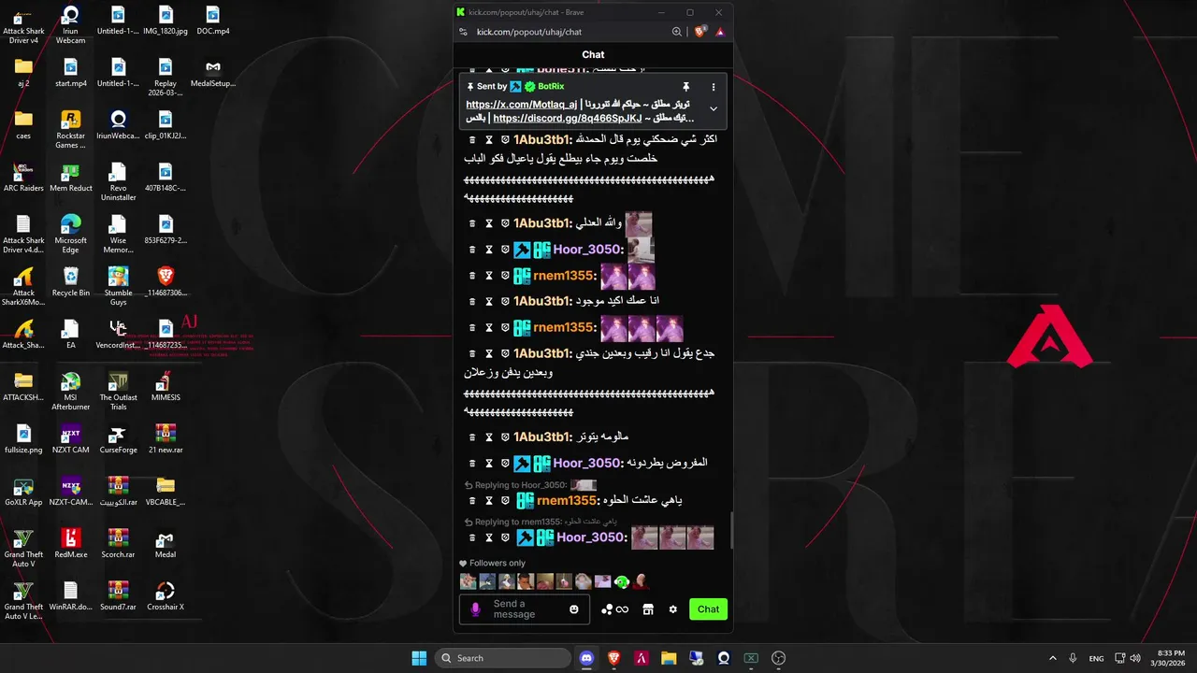Image resolution: width=1197 pixels, height=673 pixels.
Task: Open site settings icon left of URL
Action: (463, 32)
